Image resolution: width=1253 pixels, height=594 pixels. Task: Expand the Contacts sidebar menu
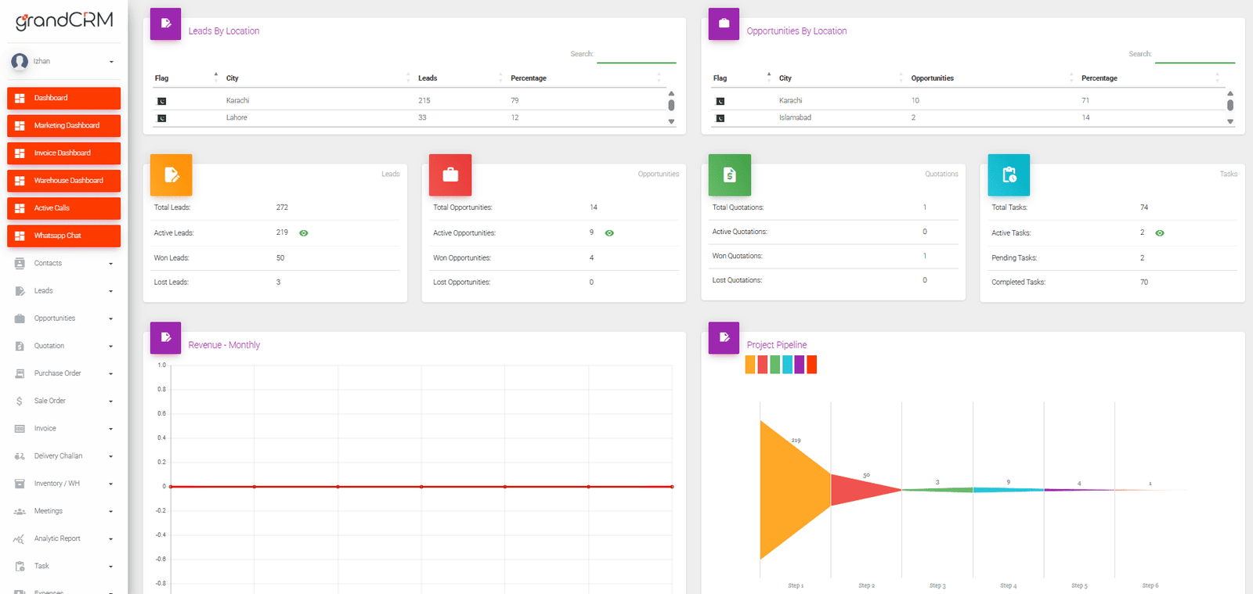(x=63, y=264)
